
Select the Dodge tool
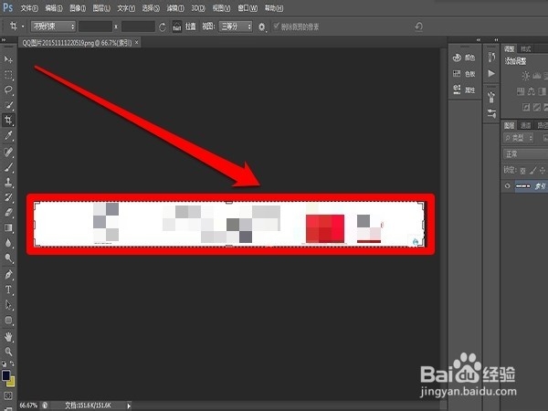tap(8, 258)
